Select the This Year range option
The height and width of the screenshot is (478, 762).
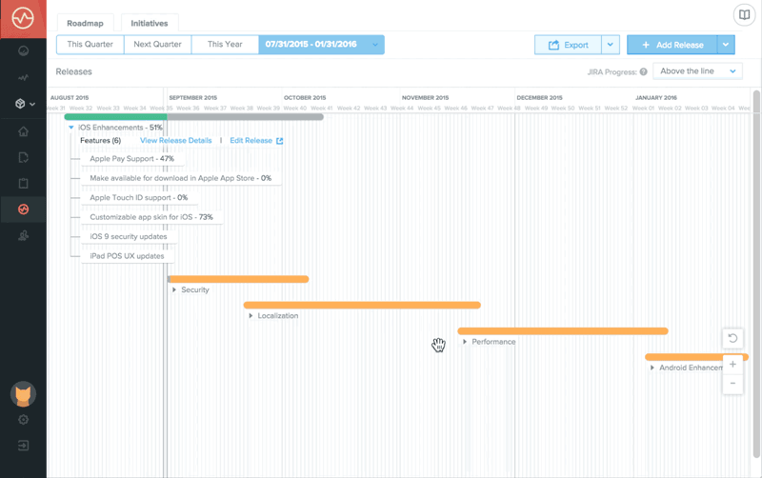click(x=225, y=45)
